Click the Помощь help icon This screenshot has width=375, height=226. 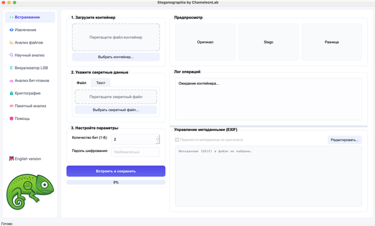pyautogui.click(x=12, y=119)
